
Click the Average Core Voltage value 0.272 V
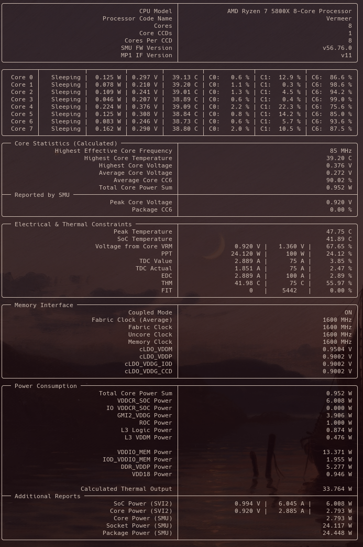click(339, 173)
